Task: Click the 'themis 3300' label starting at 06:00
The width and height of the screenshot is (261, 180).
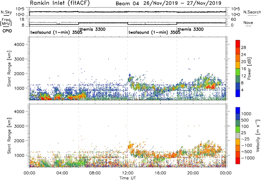Action: click(92, 29)
